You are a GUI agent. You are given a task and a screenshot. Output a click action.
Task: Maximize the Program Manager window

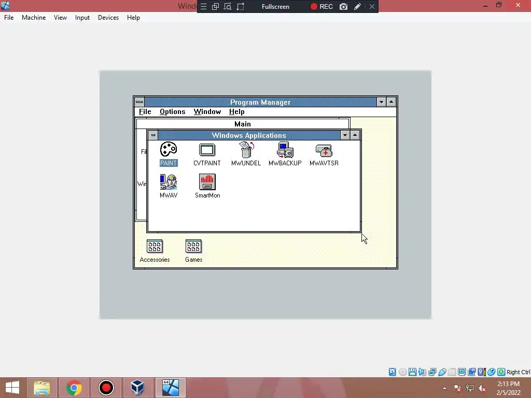tap(391, 102)
